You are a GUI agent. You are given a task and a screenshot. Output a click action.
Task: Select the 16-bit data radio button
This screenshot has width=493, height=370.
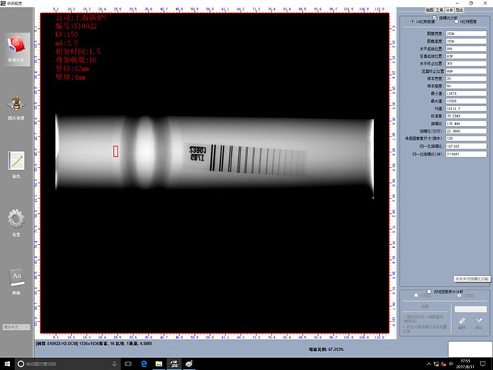tap(413, 21)
